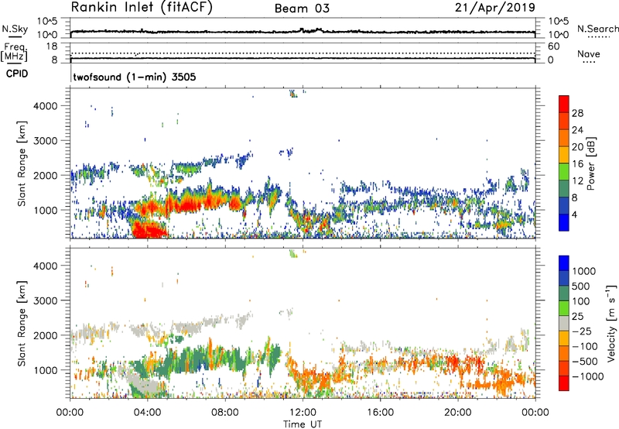
Task: Click '3000' tick on the velocity panel
Action: 46,300
